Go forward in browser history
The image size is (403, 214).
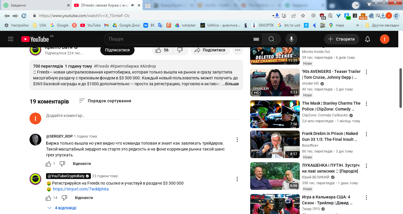click(15, 16)
